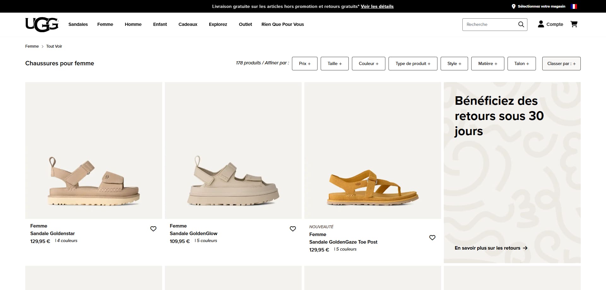Expand the Taille filter
606x290 pixels.
pos(335,63)
